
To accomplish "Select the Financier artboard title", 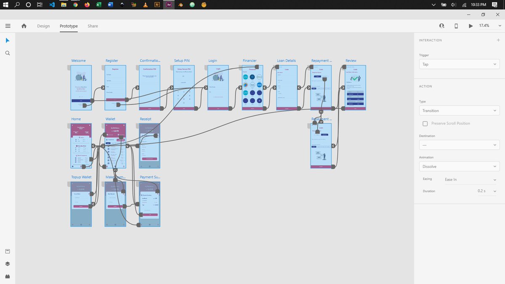I will click(250, 61).
